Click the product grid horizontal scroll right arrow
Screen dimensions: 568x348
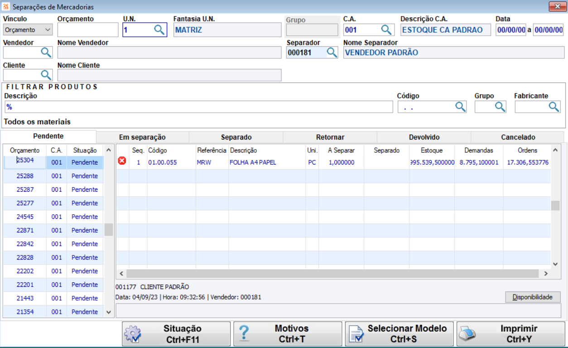546,274
